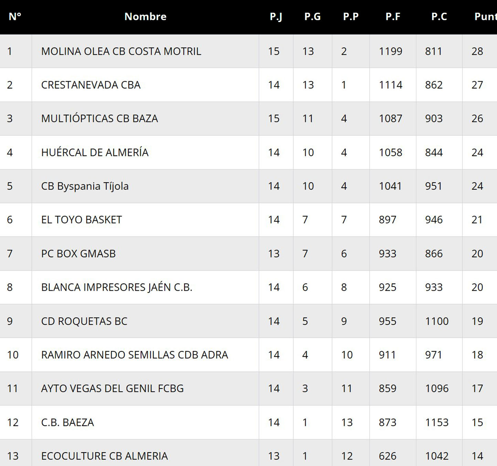Click the Nombre column header
The image size is (497, 466).
(x=145, y=17)
